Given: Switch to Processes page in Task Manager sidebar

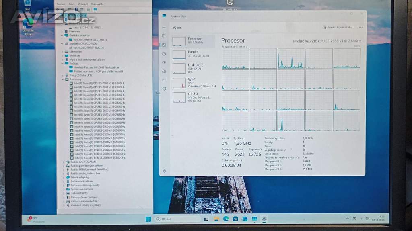Looking at the screenshot, I should 164,36.
